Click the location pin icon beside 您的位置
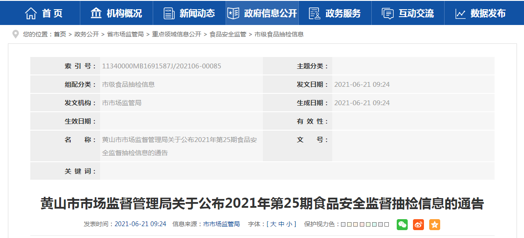Image resolution: width=524 pixels, height=238 pixels. click(15, 34)
